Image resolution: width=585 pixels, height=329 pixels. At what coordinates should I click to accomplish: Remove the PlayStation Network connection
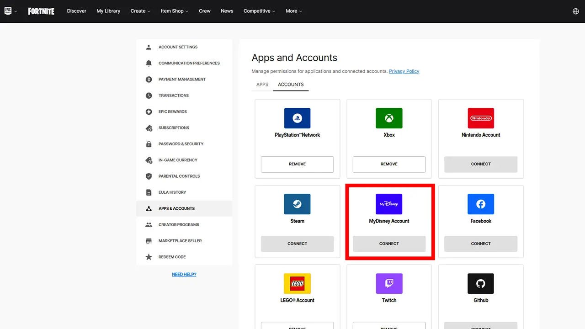pos(297,164)
